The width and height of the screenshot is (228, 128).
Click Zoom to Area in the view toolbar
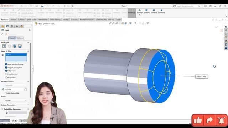[113, 23]
